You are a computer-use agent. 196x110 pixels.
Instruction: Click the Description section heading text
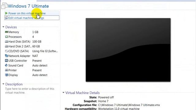click(14, 84)
